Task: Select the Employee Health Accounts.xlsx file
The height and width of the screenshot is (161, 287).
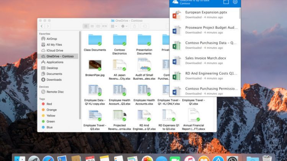Action: tap(144, 95)
